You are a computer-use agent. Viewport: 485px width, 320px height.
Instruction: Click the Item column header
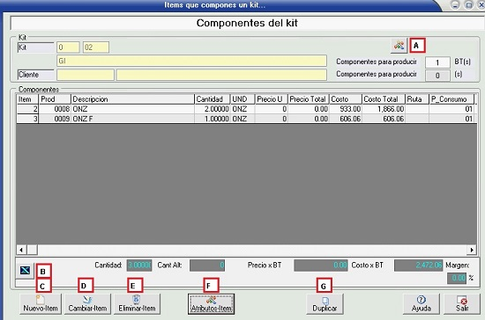[27, 99]
